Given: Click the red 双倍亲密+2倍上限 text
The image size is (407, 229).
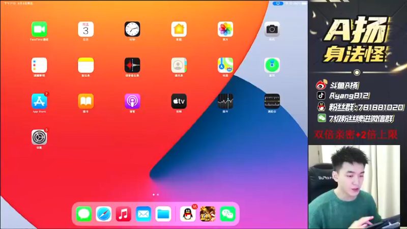Looking at the screenshot, I should click(x=355, y=135).
